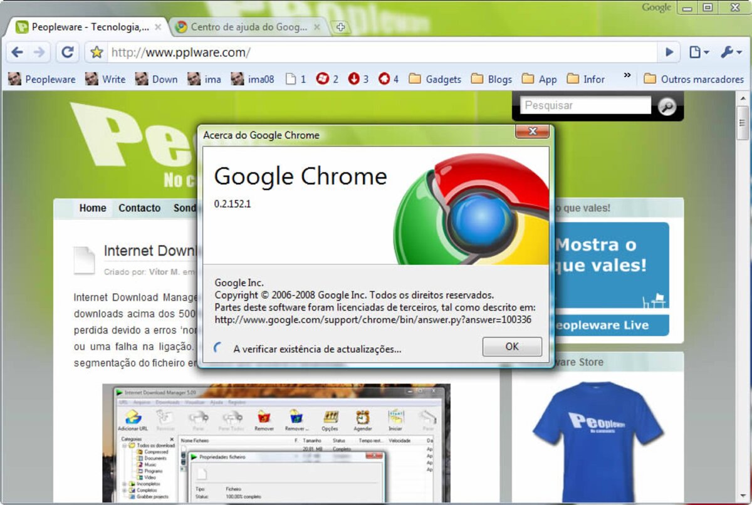Close the Acerca do Google Chrome dialog
This screenshot has height=505, width=752.
pyautogui.click(x=532, y=130)
